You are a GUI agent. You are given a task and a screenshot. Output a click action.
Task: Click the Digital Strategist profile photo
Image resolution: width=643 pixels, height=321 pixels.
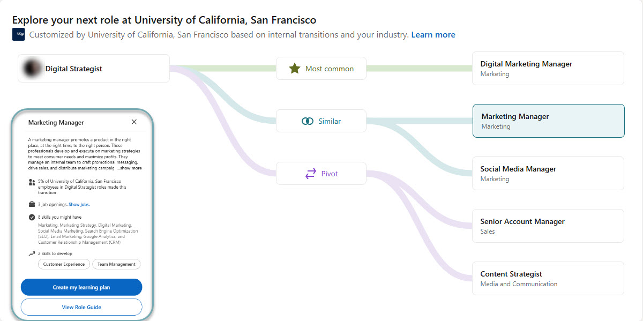point(33,69)
